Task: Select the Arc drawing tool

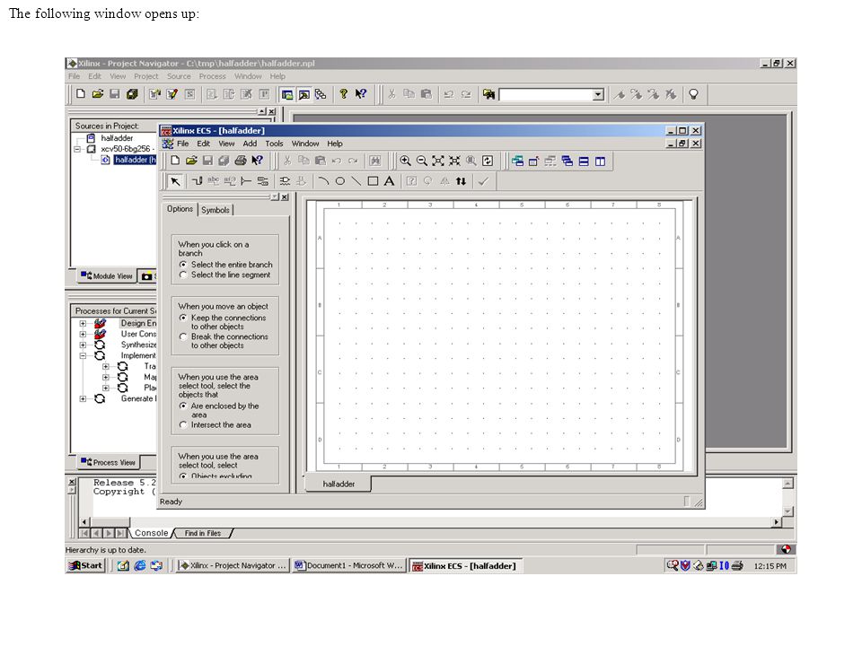Action: click(323, 181)
